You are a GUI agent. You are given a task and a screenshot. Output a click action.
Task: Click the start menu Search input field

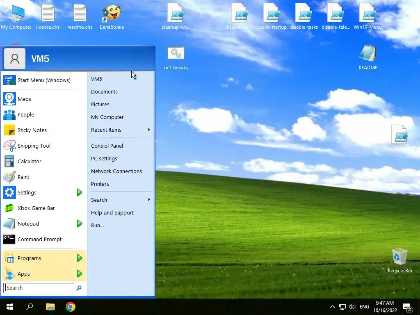[39, 288]
